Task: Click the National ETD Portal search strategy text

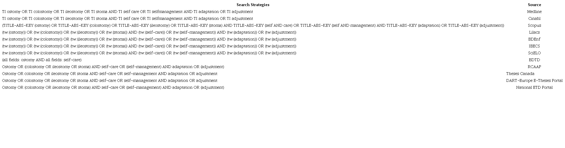Action: pos(113,87)
